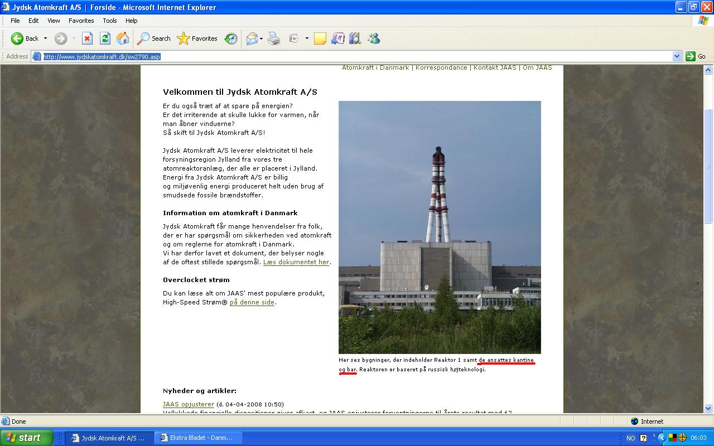Open the Favorites menu
Screen dimensions: 714x446
coord(81,21)
